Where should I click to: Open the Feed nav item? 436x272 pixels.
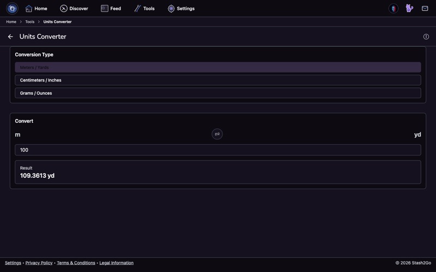(111, 9)
